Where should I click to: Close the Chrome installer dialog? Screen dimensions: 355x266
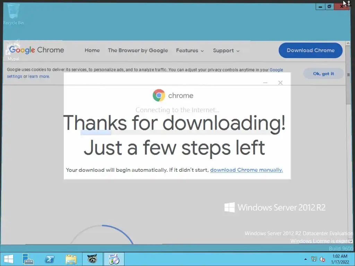coord(280,83)
